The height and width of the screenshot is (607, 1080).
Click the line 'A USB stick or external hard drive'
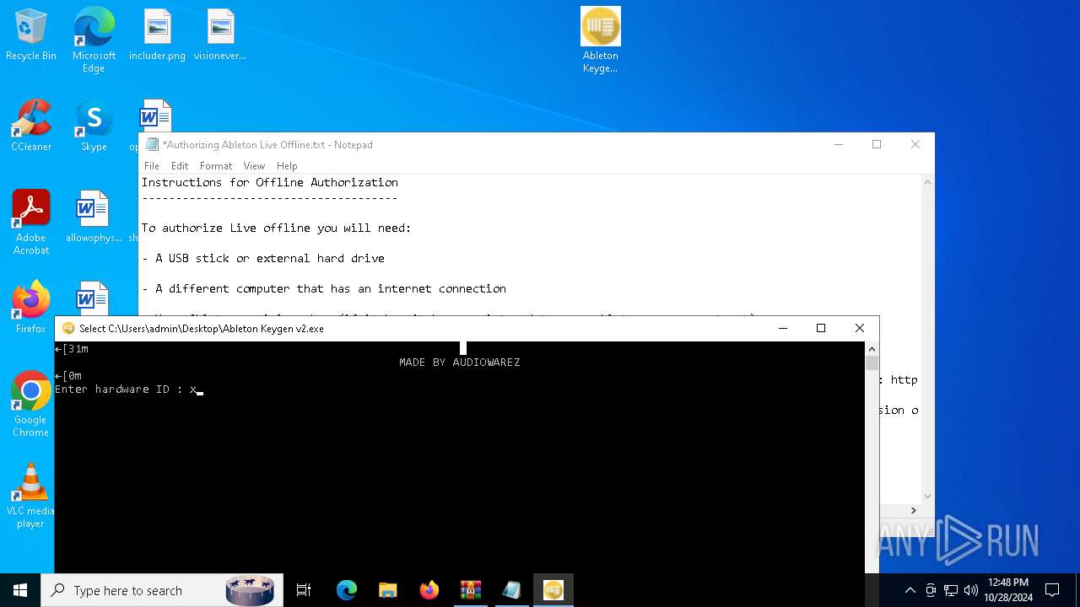click(x=263, y=258)
